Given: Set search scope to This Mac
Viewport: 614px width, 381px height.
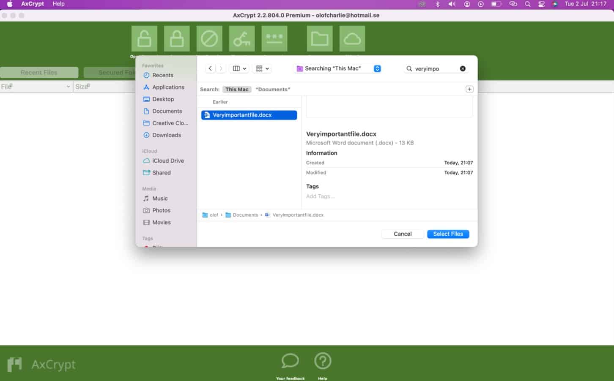Looking at the screenshot, I should click(x=237, y=90).
